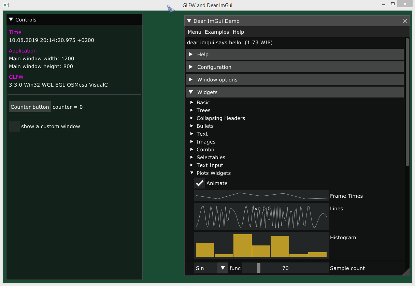The image size is (415, 286).
Task: Expand the Text Input tree node
Action: point(192,165)
